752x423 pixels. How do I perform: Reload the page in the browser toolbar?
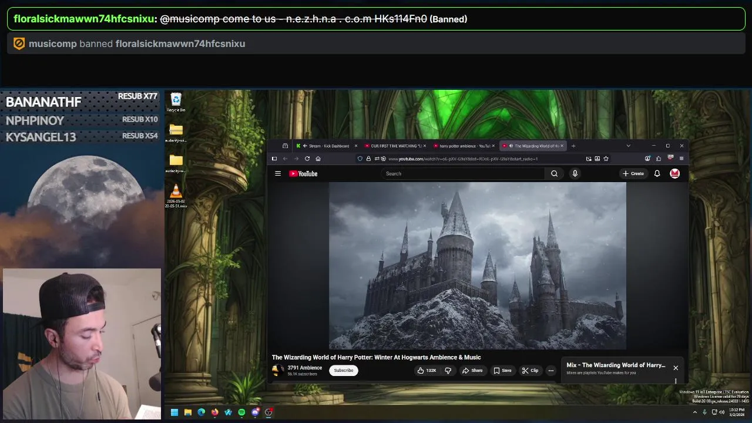click(307, 159)
